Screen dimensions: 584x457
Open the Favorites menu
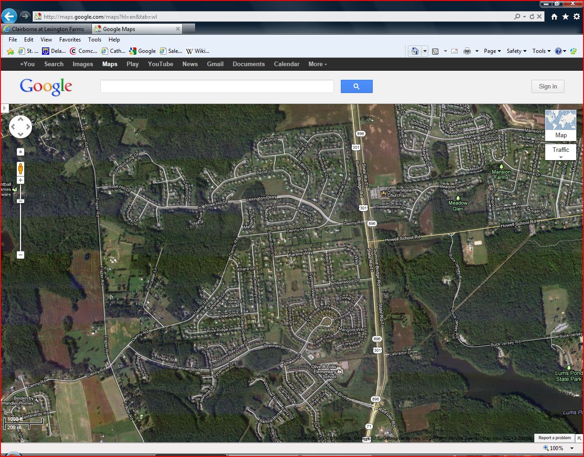click(x=70, y=40)
